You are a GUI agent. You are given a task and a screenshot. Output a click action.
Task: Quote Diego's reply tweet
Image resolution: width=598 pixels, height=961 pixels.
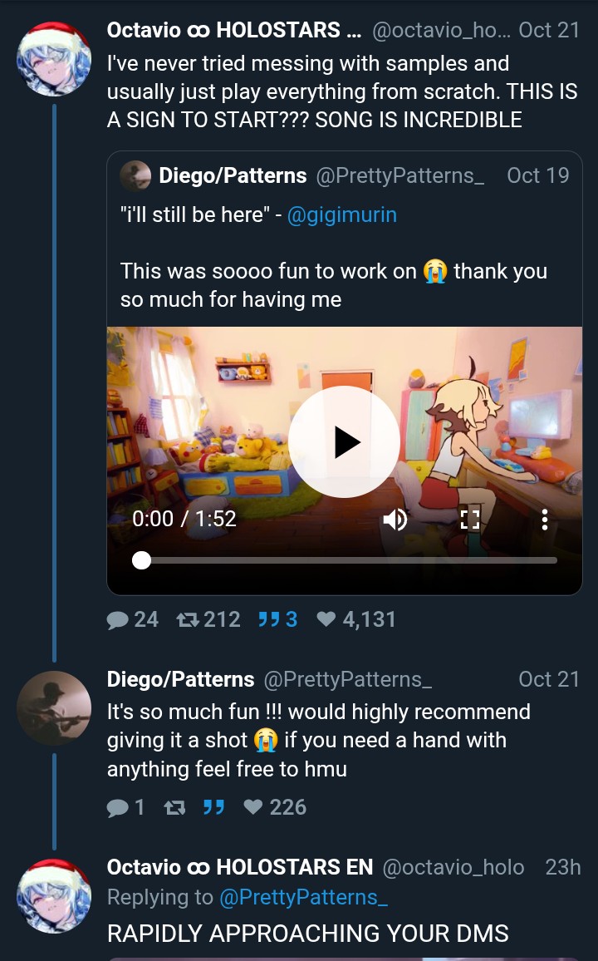[213, 807]
